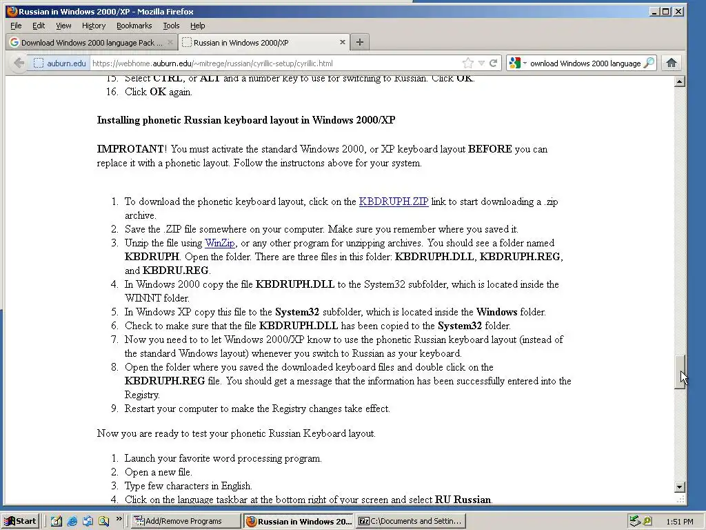Click 'Type few characters in English.' line
Image resolution: width=706 pixels, height=530 pixels.
(188, 486)
